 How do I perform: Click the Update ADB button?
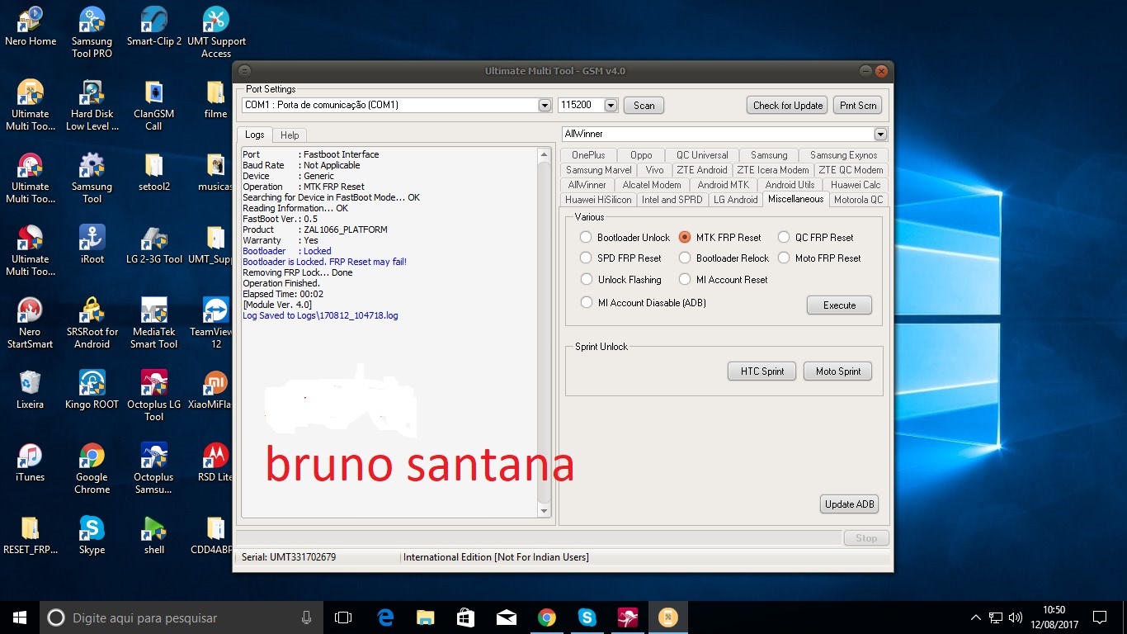pos(850,504)
